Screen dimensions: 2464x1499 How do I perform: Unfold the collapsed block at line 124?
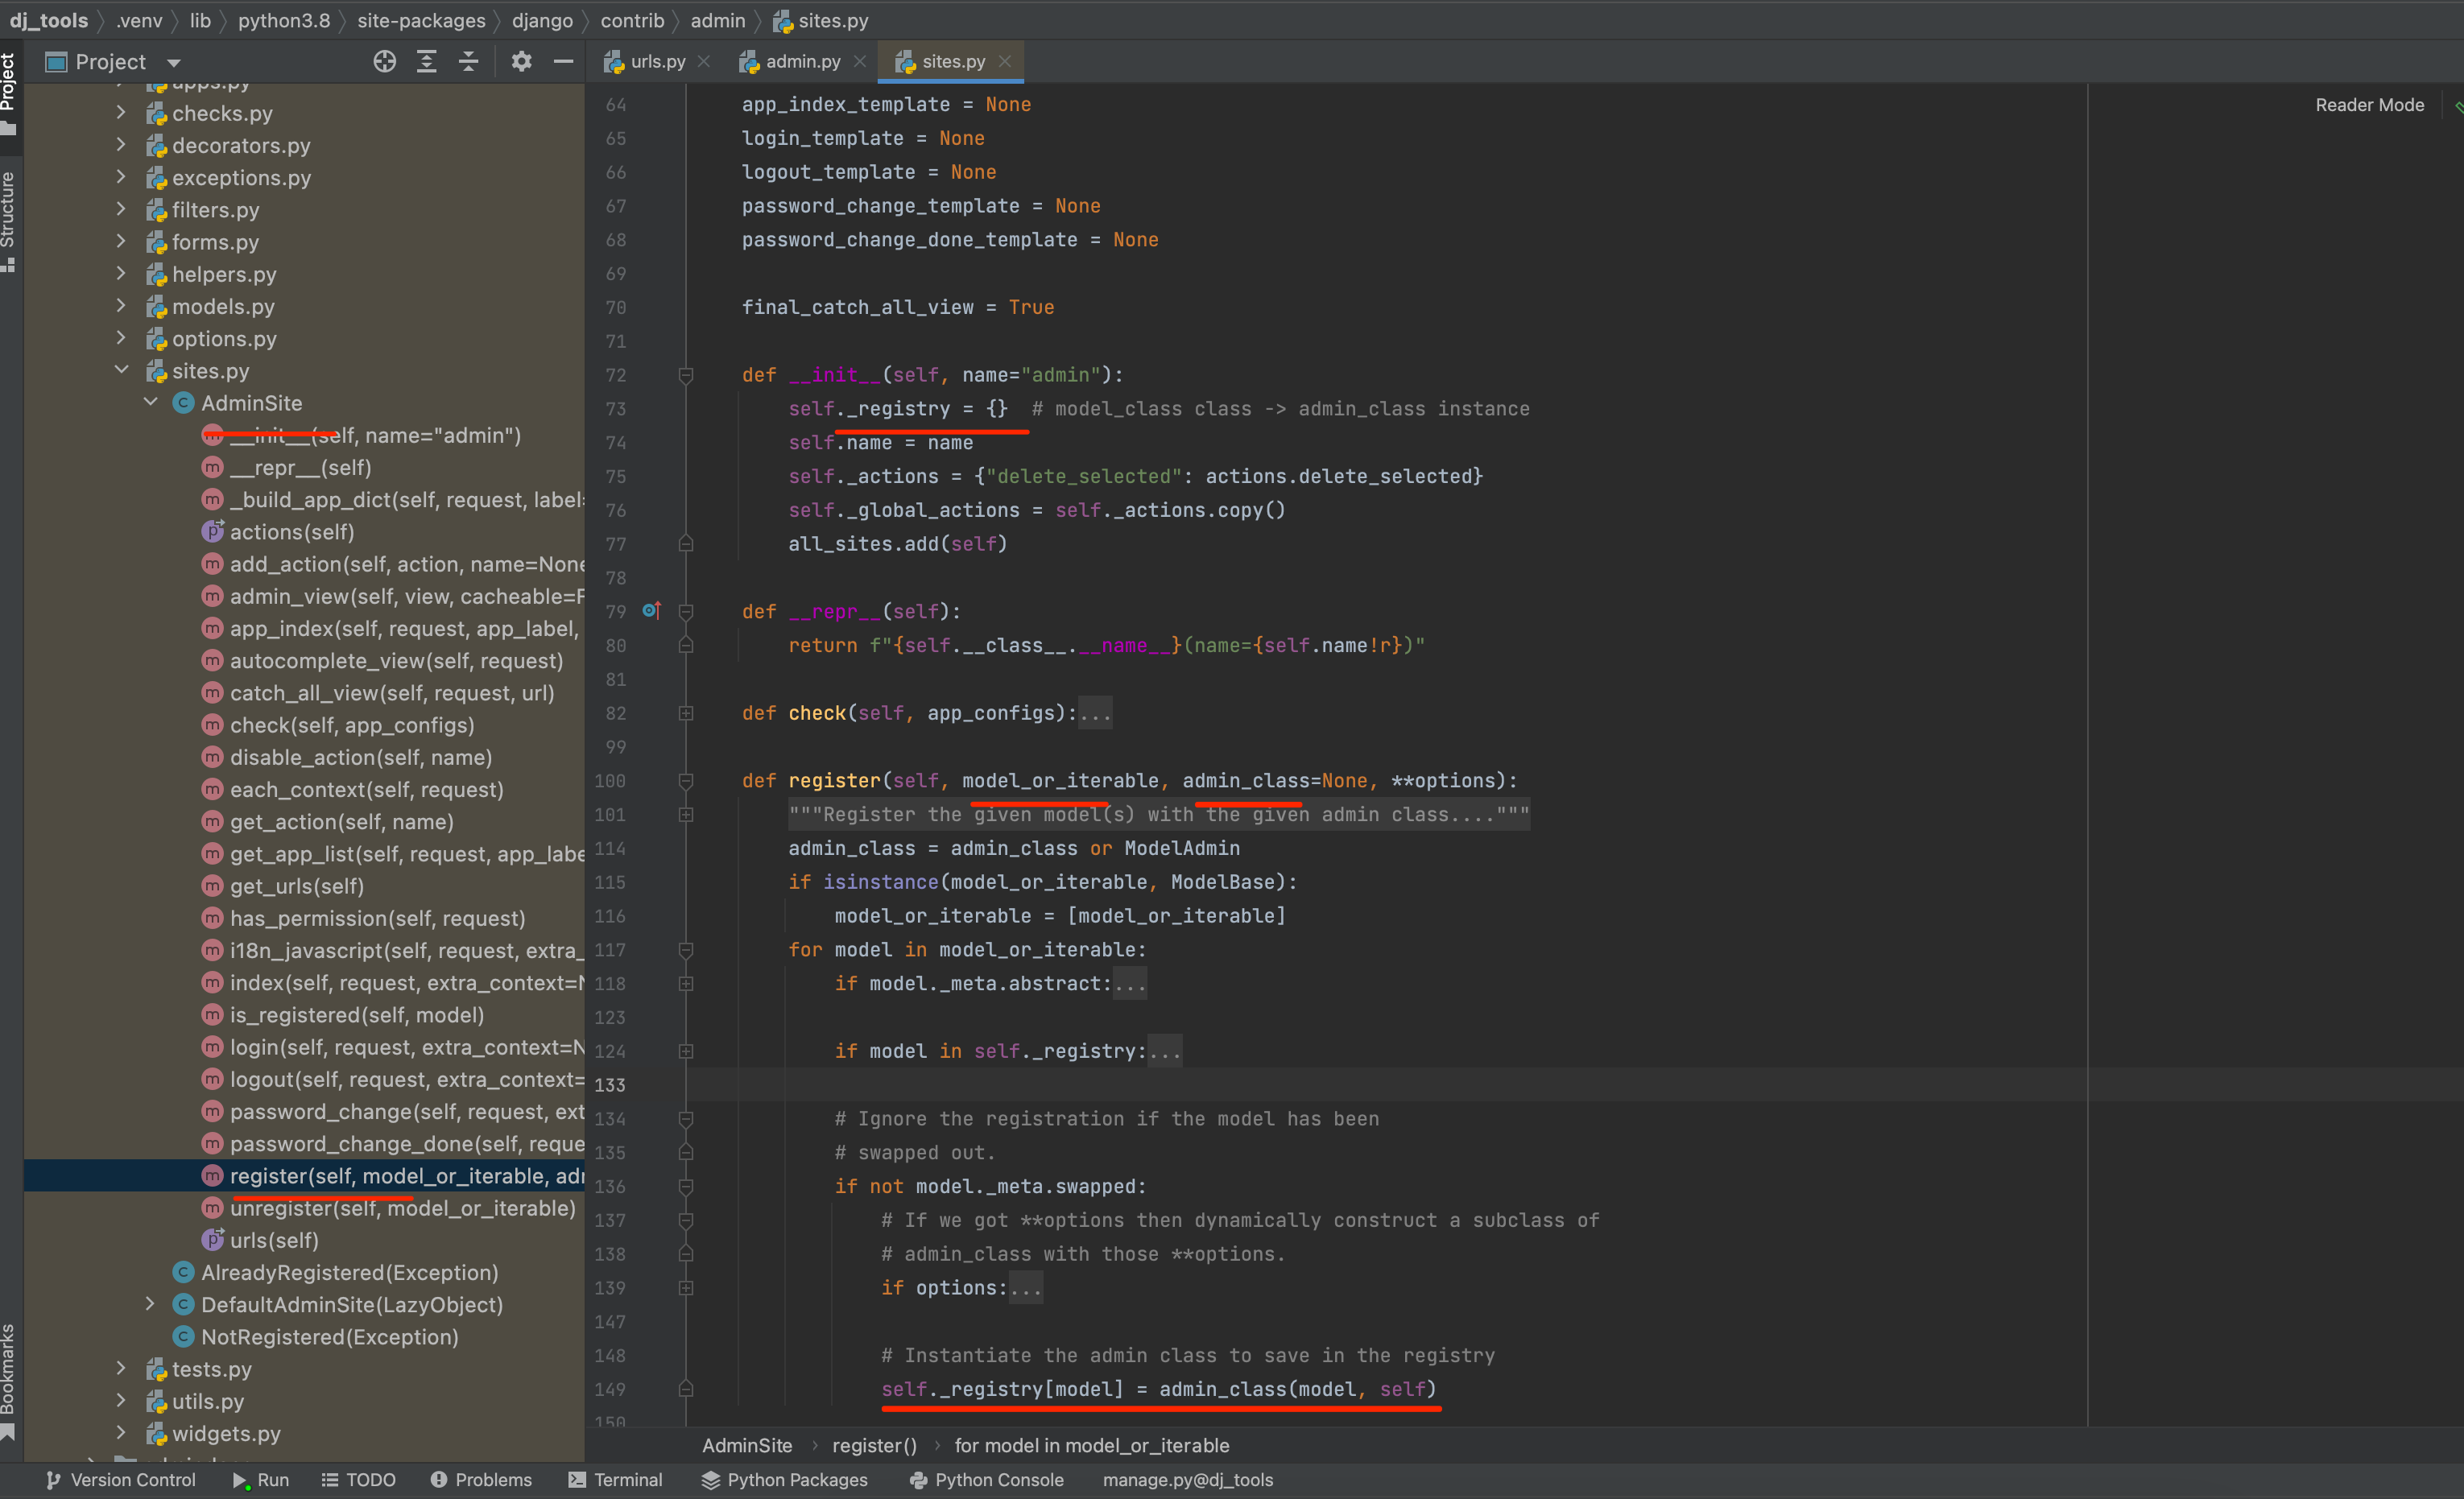(686, 1051)
